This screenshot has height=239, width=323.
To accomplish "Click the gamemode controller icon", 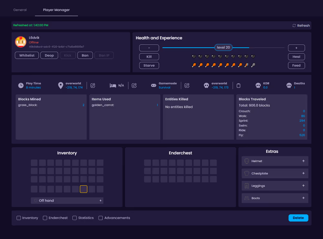I will point(154,85).
